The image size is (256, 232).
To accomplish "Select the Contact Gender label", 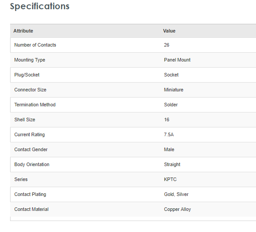I will point(31,149).
